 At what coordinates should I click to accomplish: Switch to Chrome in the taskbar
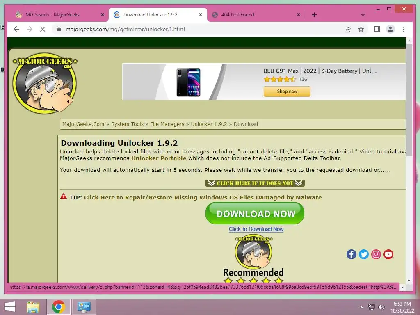tap(58, 307)
